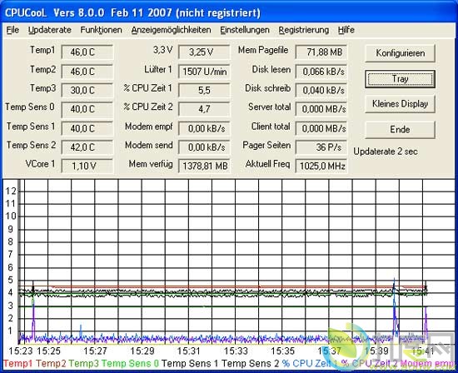Click the green Temp3 legend label
Viewport: 458px width, 373px height.
click(x=84, y=363)
